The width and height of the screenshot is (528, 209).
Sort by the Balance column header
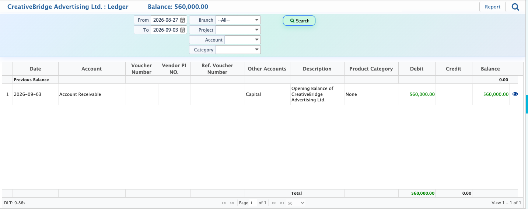(490, 69)
